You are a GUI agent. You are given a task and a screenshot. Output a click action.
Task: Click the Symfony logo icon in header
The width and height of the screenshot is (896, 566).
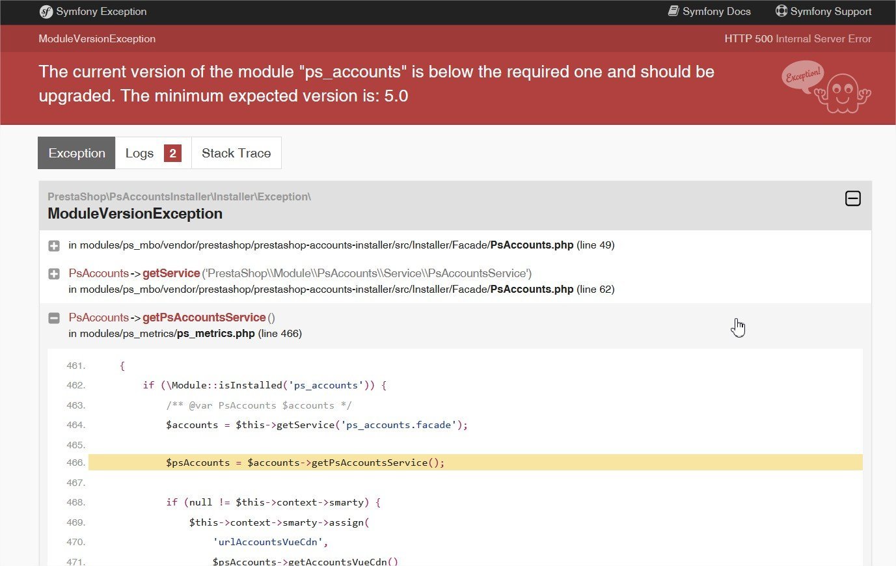tap(46, 12)
